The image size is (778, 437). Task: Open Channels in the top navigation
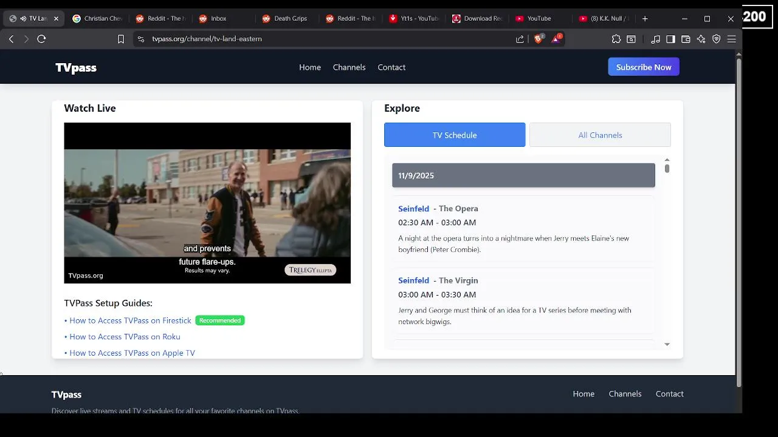click(349, 67)
